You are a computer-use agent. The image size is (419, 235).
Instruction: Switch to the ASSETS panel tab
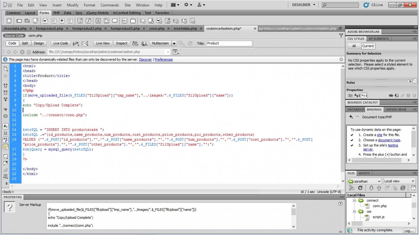click(x=364, y=173)
